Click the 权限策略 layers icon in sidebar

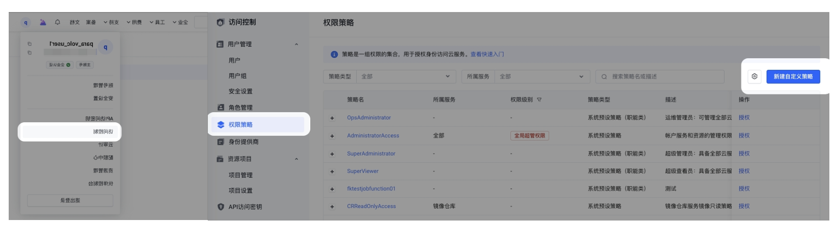(221, 125)
